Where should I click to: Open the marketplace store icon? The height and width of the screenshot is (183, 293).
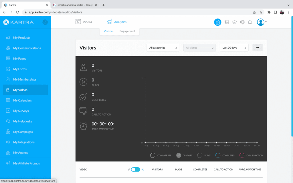pyautogui.click(x=227, y=22)
